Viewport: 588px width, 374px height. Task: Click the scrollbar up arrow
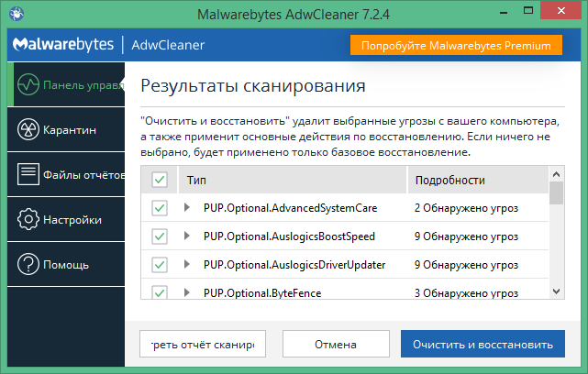tap(557, 174)
